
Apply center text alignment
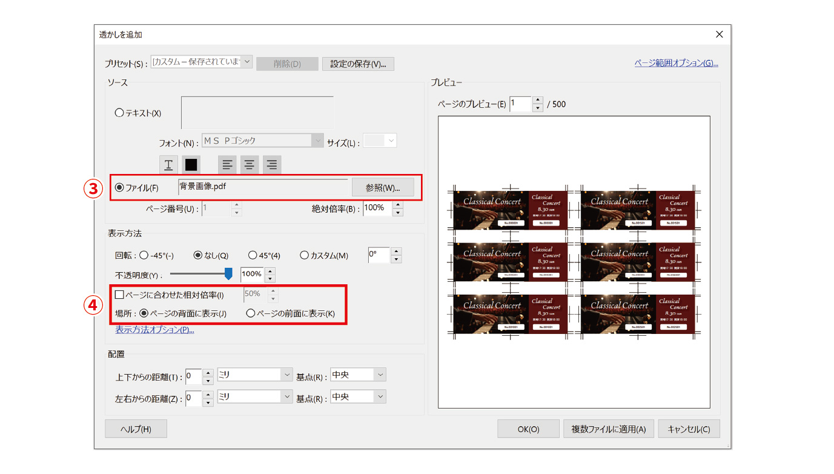point(249,164)
